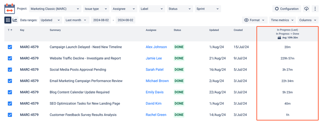Open assignee Emily Davis link
Image resolution: width=323 pixels, height=124 pixels.
(x=155, y=92)
